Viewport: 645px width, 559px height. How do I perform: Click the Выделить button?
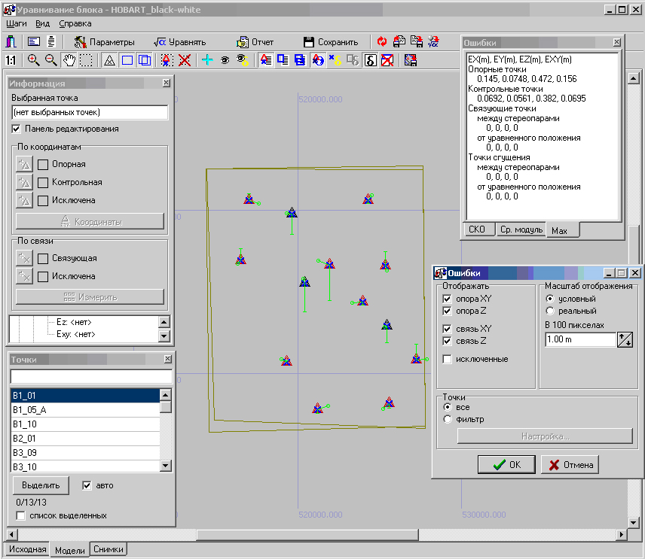coord(41,485)
